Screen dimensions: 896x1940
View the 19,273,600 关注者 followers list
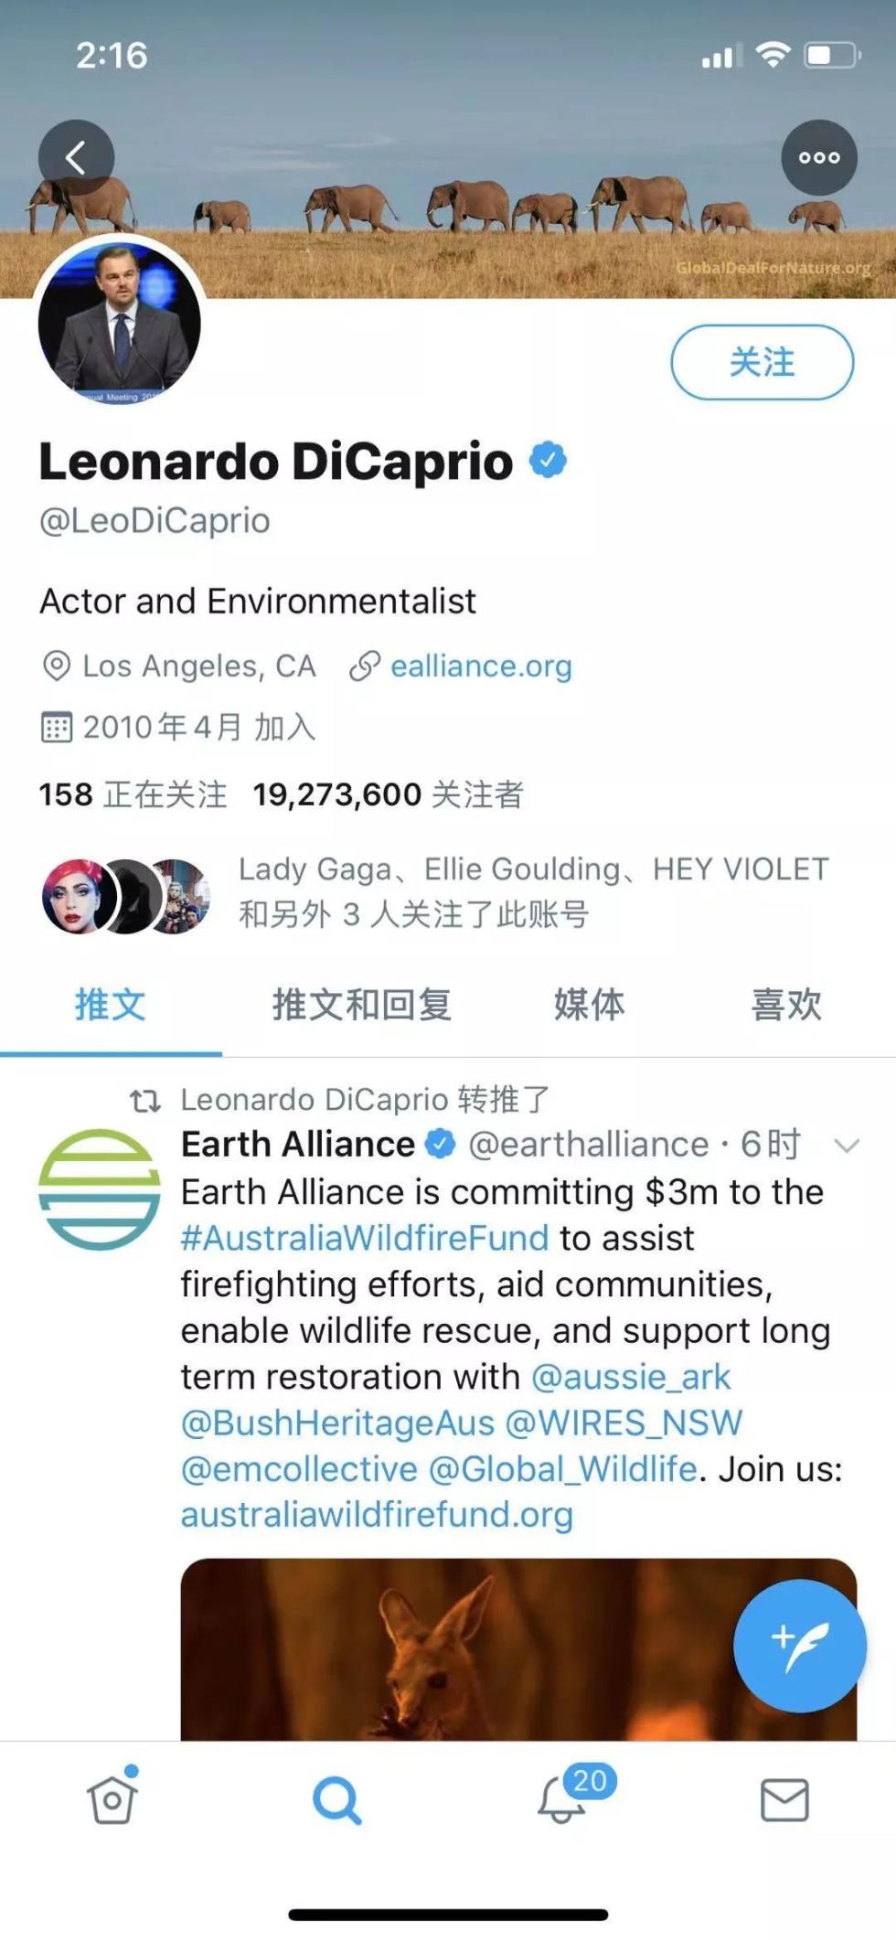point(388,794)
